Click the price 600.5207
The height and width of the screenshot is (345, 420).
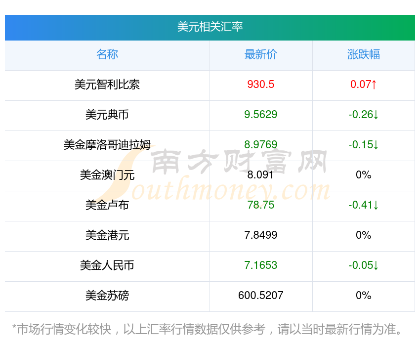[x=260, y=296]
